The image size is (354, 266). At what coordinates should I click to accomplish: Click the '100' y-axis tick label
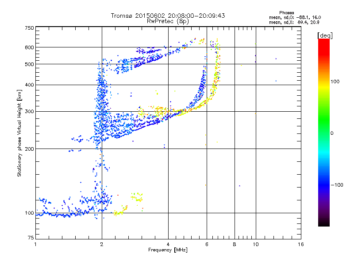[29, 213]
